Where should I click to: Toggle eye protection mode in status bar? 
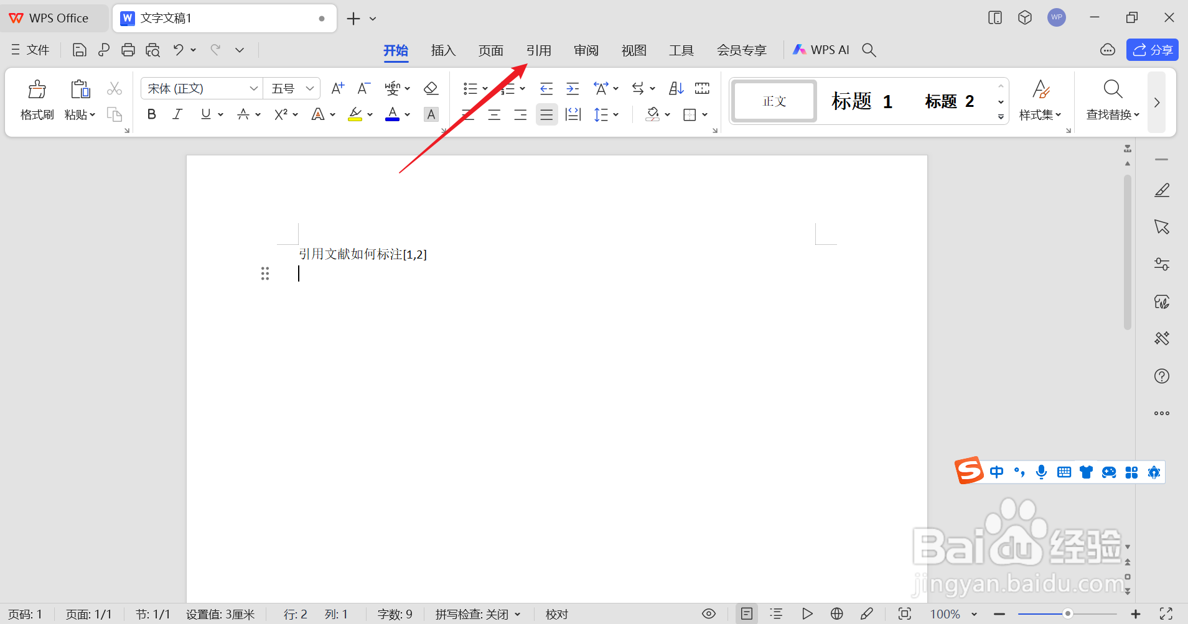[709, 614]
